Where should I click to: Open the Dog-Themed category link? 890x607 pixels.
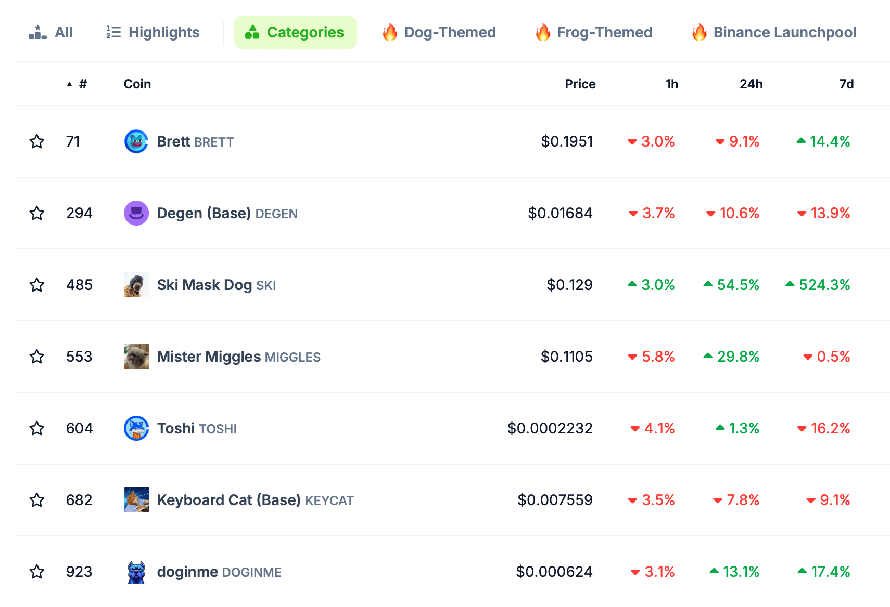[439, 32]
